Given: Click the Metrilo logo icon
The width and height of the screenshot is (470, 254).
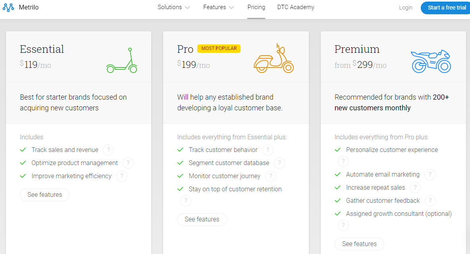Looking at the screenshot, I should click(8, 7).
